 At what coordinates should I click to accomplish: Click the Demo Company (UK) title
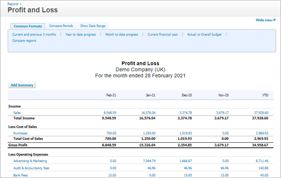pos(140,70)
